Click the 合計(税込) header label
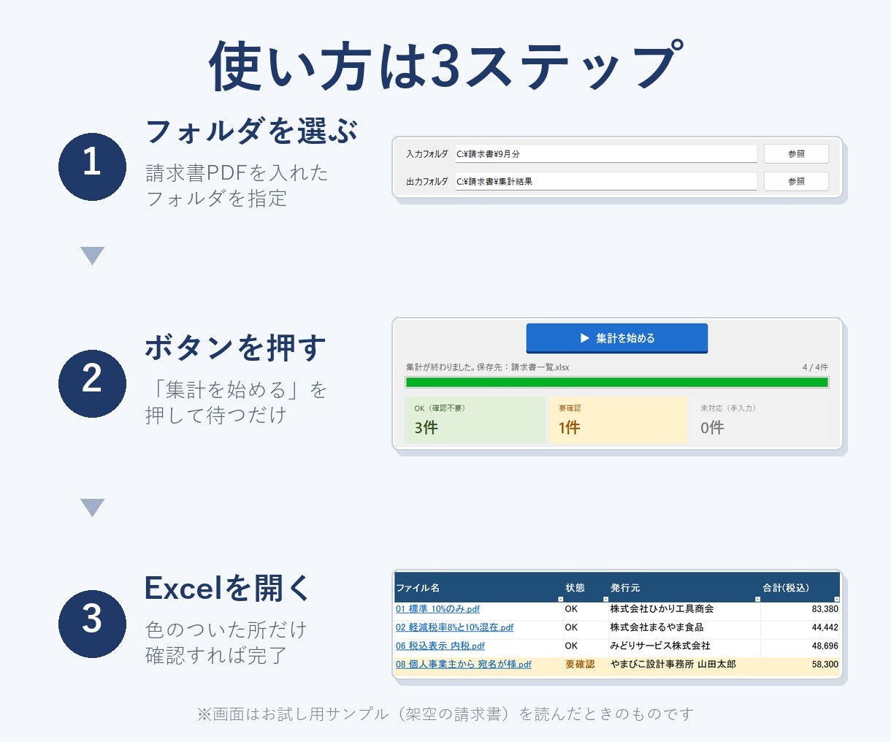 (x=786, y=588)
